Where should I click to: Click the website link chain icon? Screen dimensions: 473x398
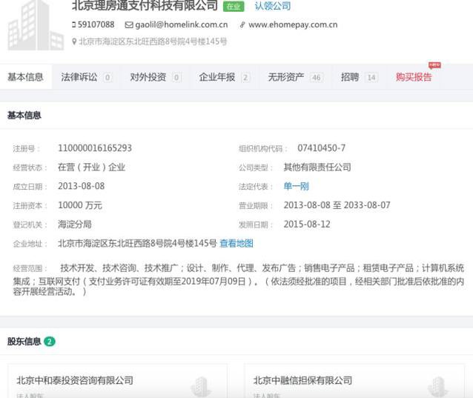[242, 25]
